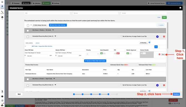Open user profile icon in left sidebar
This screenshot has height=107, width=186.
click(2, 105)
